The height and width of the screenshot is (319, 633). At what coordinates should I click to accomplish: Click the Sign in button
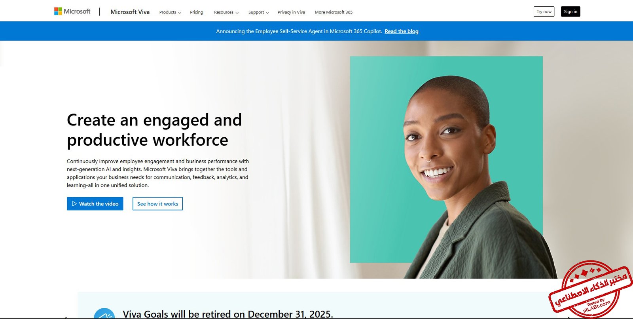(570, 11)
